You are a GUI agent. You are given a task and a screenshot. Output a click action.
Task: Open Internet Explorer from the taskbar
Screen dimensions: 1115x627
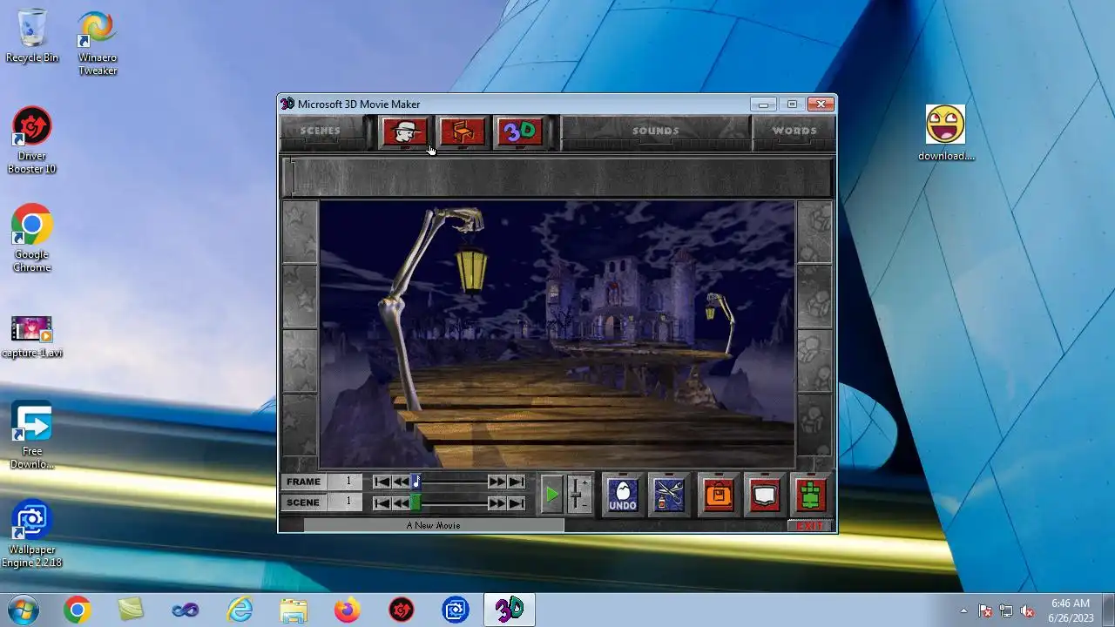tap(240, 610)
